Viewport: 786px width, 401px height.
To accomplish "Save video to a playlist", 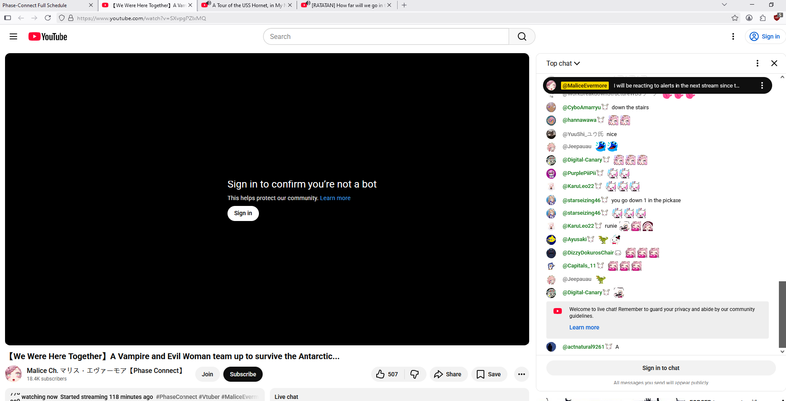I will pos(489,374).
